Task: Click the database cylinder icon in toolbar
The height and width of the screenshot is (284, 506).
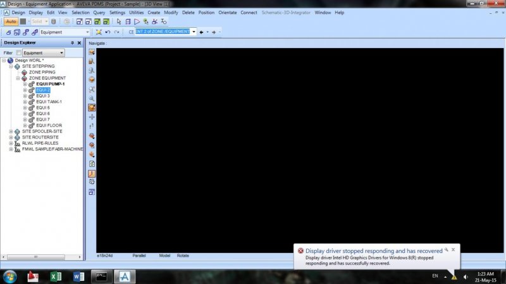Action: pos(54,22)
